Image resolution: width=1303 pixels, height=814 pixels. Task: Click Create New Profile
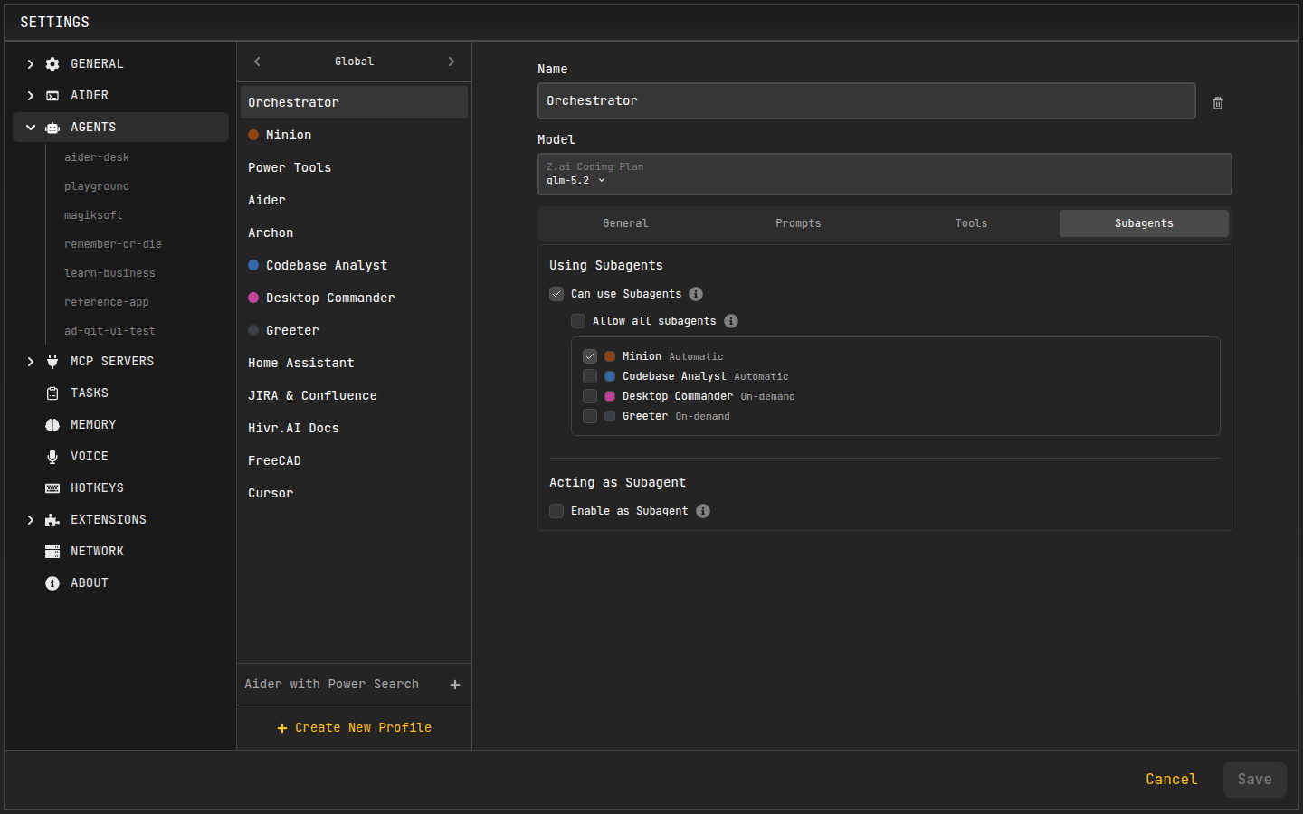(x=354, y=728)
